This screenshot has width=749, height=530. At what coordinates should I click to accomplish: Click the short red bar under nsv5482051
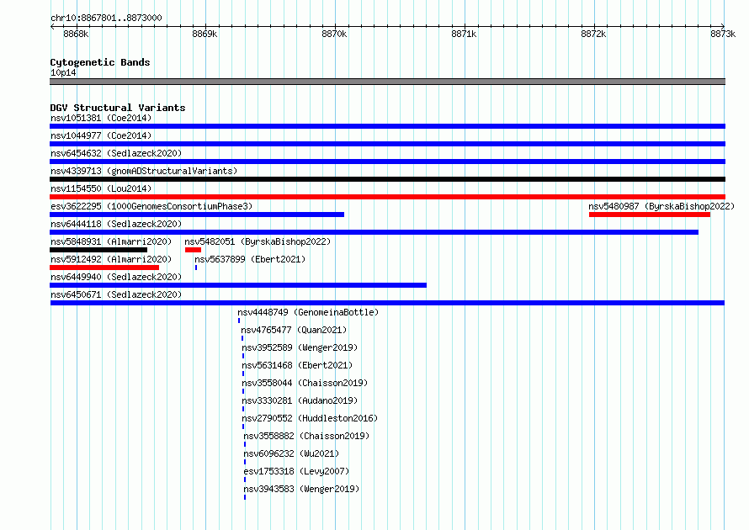(193, 250)
